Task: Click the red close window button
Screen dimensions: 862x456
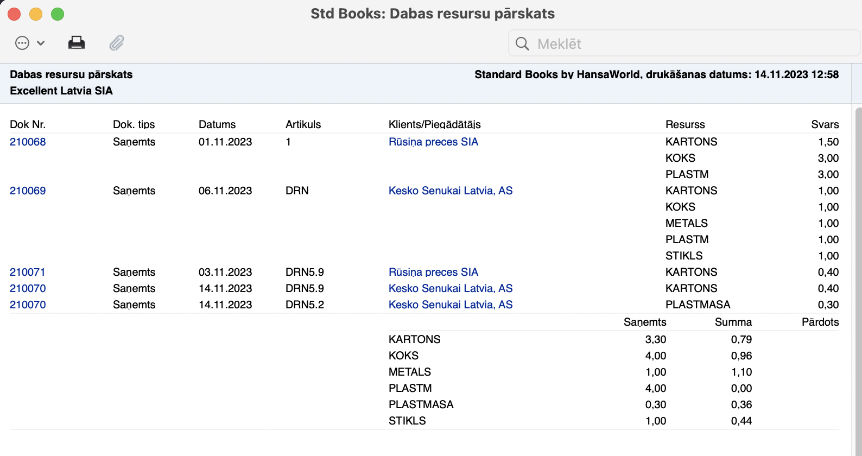Action: (x=14, y=14)
